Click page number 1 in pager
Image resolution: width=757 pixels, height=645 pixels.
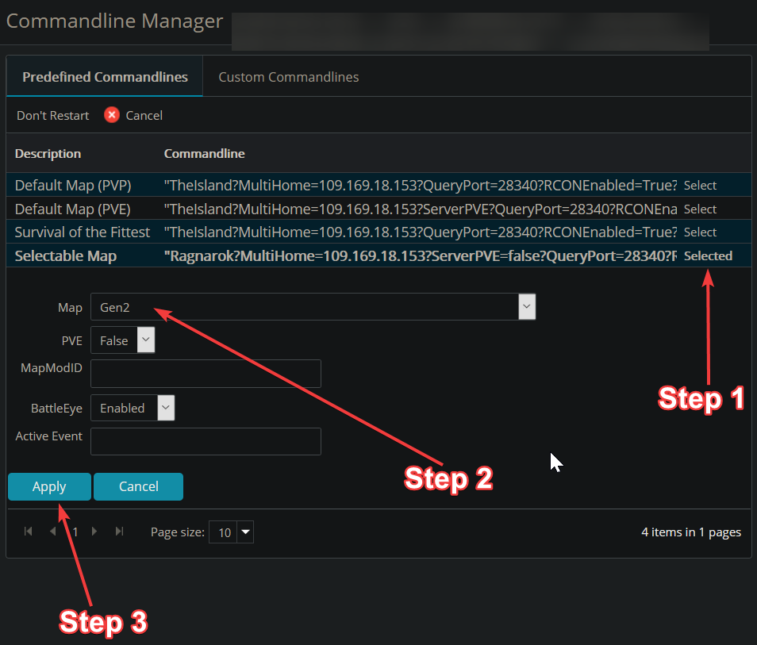pos(75,532)
